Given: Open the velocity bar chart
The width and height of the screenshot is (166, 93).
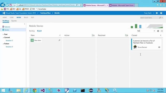Looking at the screenshot, I should pos(136,26).
